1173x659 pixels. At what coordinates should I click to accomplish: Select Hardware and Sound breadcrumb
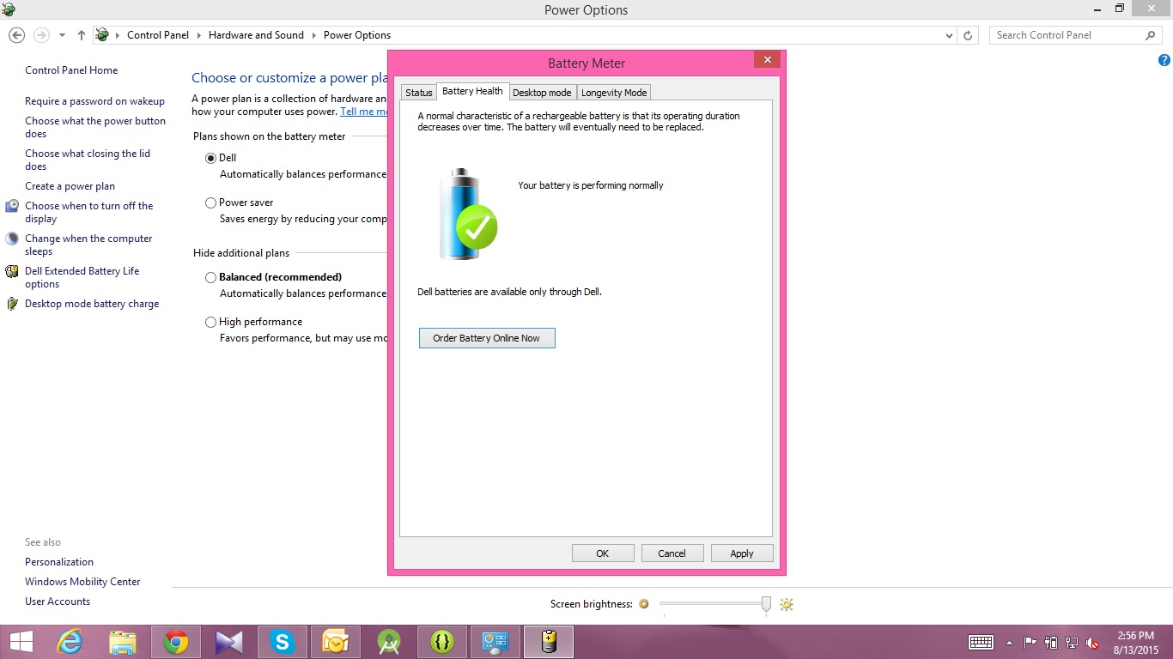pos(256,35)
